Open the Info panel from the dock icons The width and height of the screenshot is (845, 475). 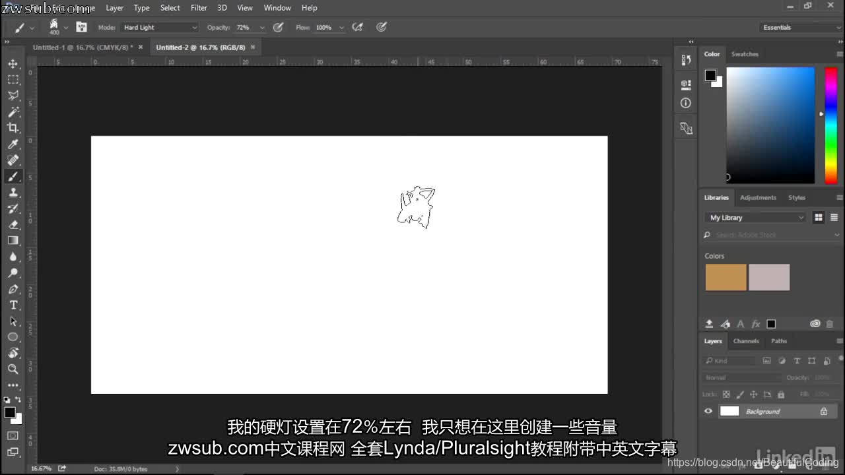pyautogui.click(x=685, y=103)
